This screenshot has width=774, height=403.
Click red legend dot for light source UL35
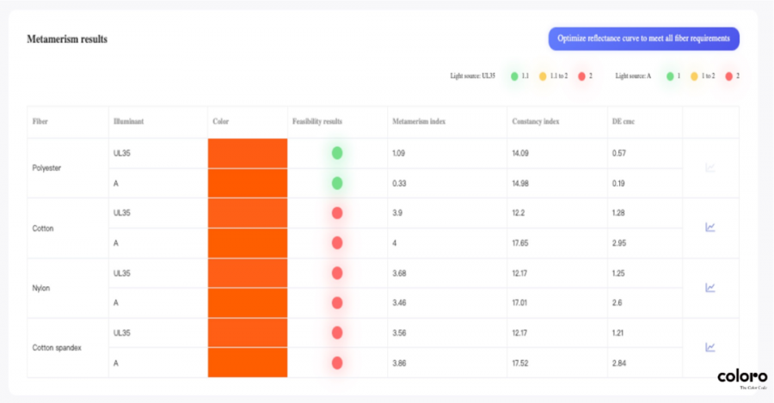pos(581,76)
